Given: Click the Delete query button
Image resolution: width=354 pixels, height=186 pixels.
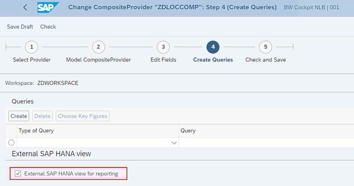Looking at the screenshot, I should click(x=42, y=116).
